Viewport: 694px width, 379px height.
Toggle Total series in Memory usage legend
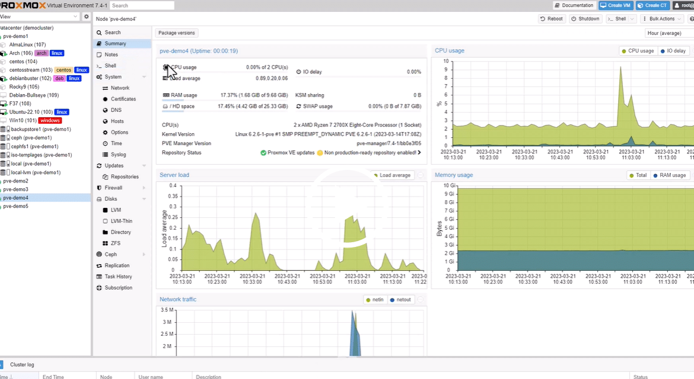click(638, 175)
